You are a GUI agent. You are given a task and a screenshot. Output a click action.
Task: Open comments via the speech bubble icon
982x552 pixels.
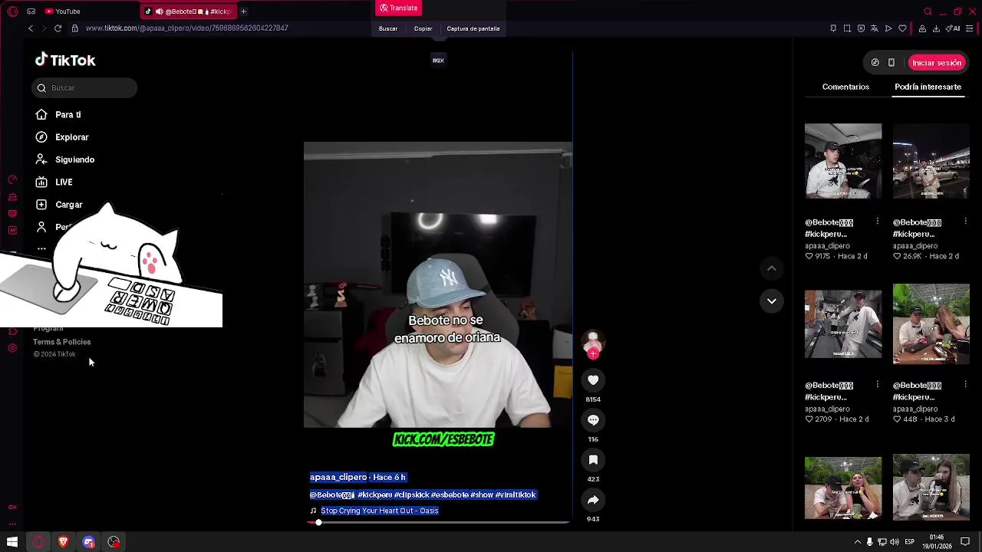593,420
